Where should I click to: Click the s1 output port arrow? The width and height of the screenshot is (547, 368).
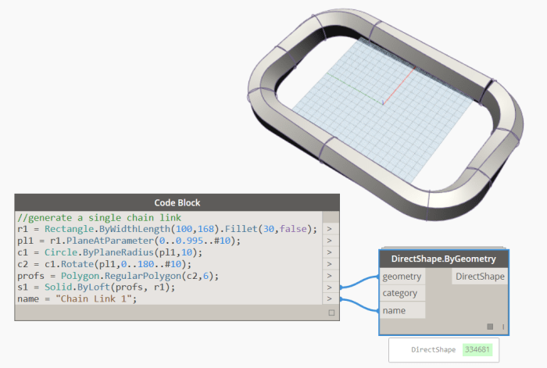pyautogui.click(x=330, y=288)
